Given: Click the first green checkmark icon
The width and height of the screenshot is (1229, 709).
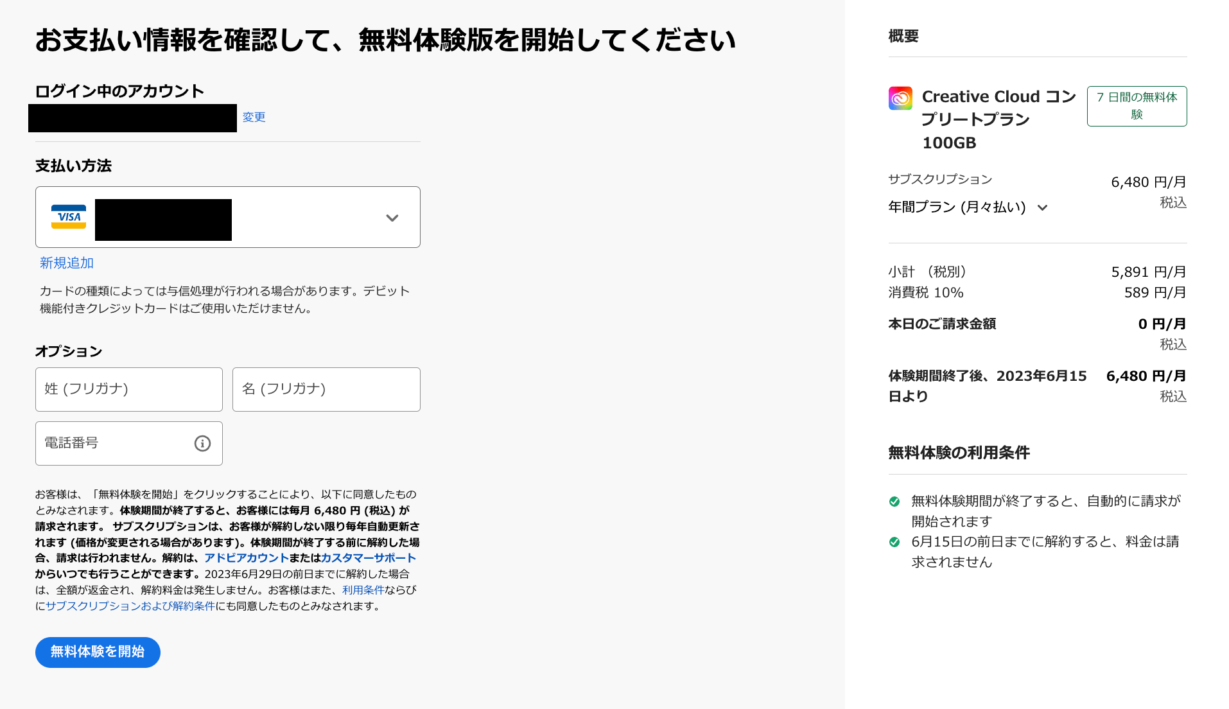Looking at the screenshot, I should [894, 502].
